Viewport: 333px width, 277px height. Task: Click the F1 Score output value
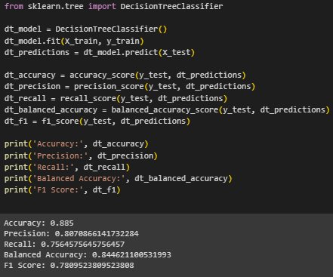(x=92, y=266)
